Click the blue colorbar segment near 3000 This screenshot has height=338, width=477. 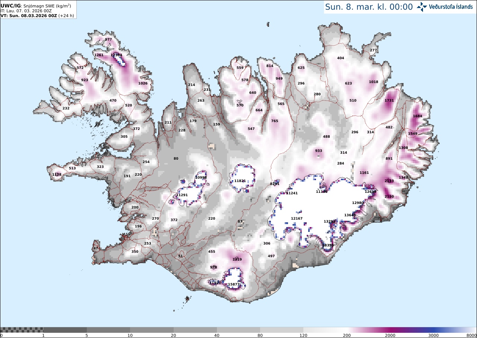pyautogui.click(x=433, y=330)
